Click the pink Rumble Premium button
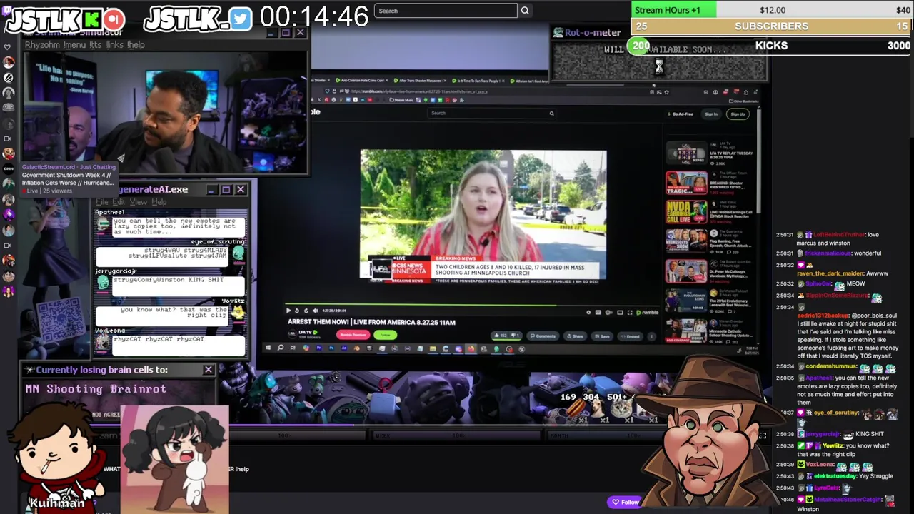This screenshot has width=914, height=514. point(353,335)
